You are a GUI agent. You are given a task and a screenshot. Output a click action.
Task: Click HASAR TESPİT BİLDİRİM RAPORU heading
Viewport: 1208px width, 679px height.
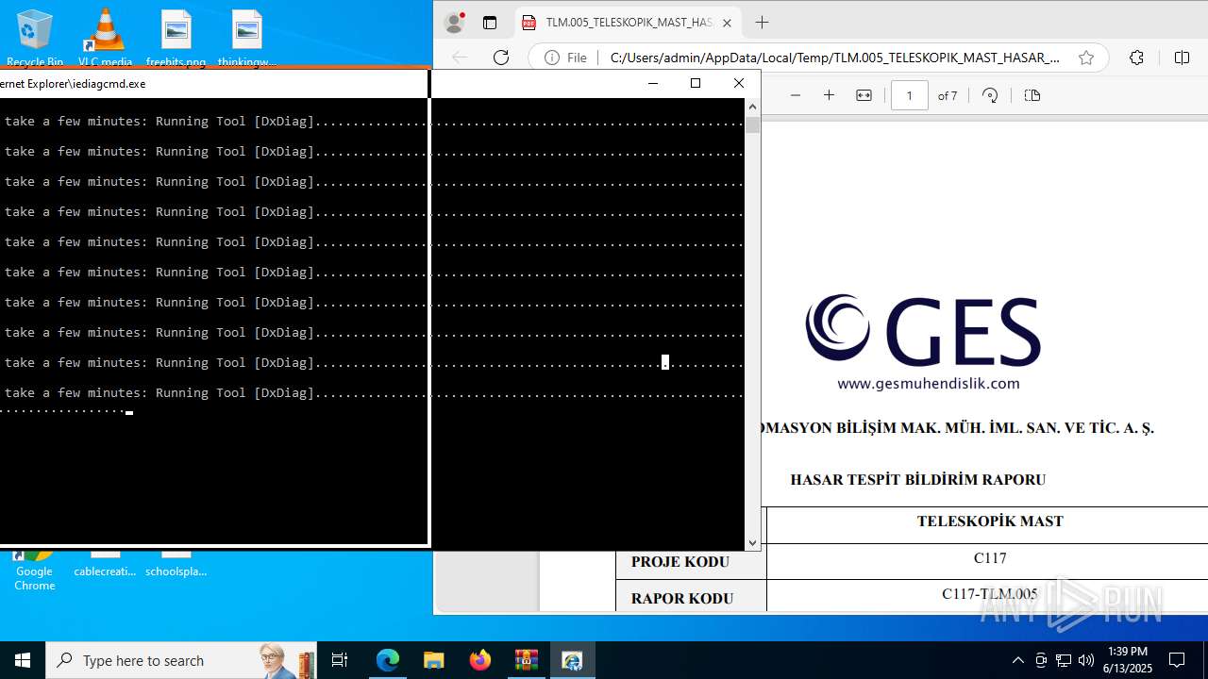click(x=917, y=479)
